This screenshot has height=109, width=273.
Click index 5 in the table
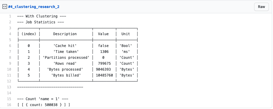[29, 75]
